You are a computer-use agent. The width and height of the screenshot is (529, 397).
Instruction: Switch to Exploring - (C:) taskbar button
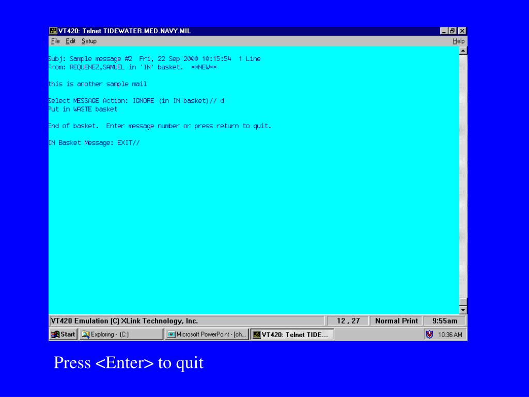tap(121, 334)
